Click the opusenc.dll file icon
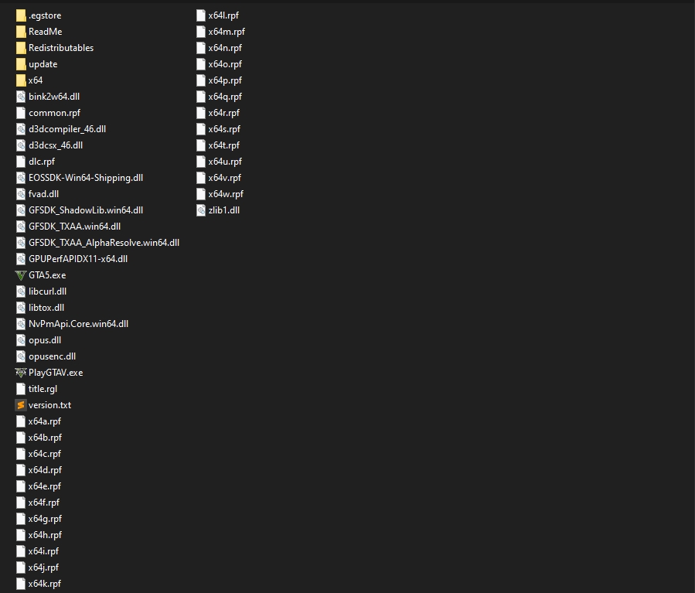 [x=21, y=356]
